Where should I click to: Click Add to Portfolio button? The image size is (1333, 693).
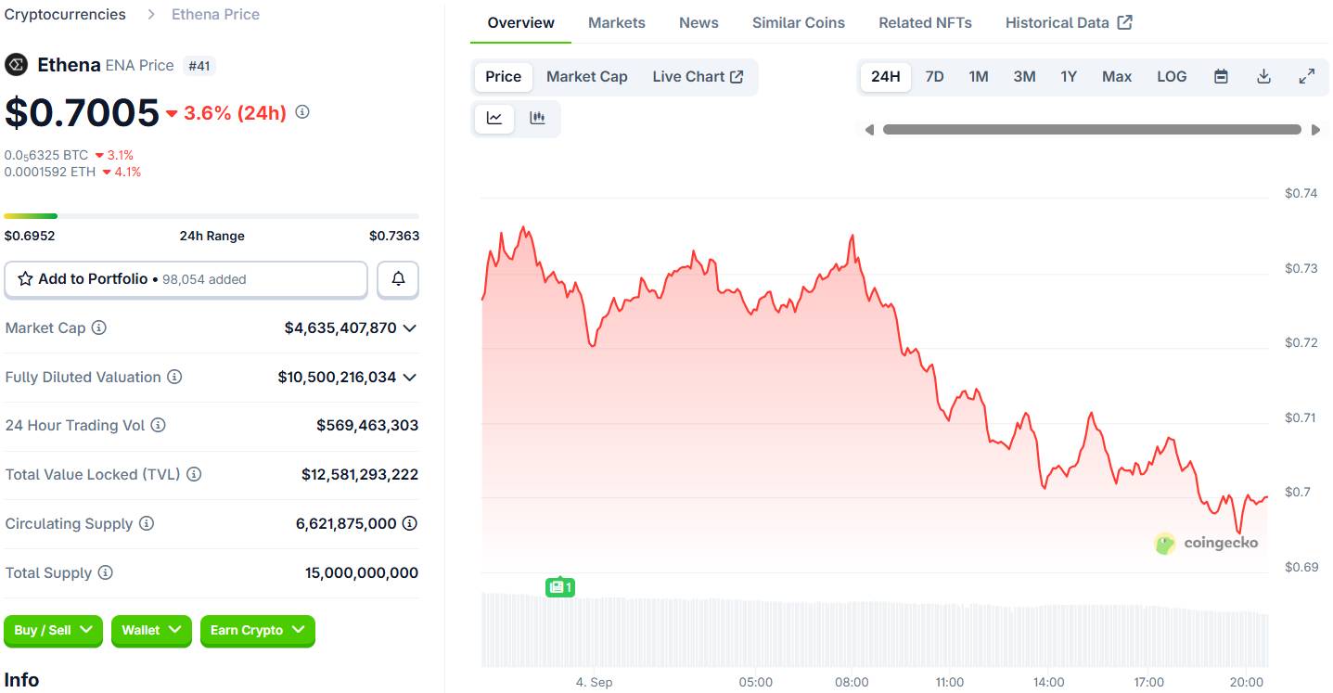tap(186, 279)
